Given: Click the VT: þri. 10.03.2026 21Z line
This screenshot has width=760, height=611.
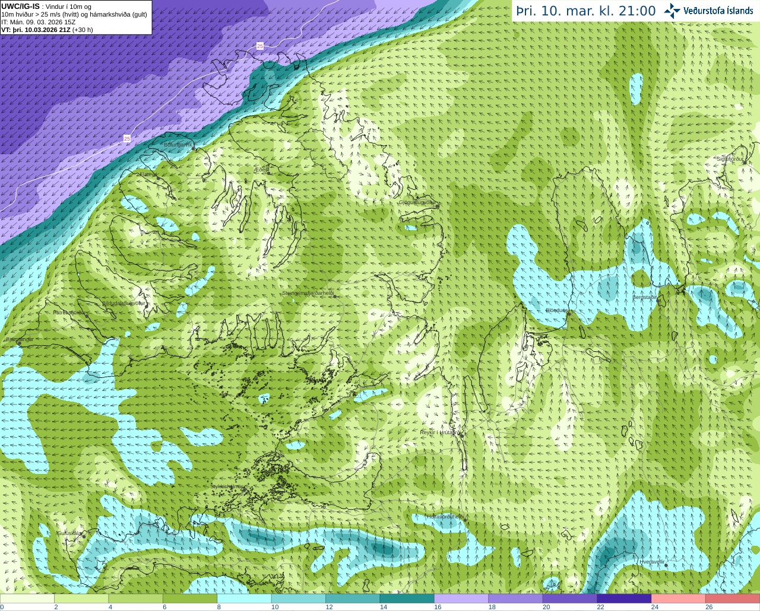Looking at the screenshot, I should (x=47, y=30).
